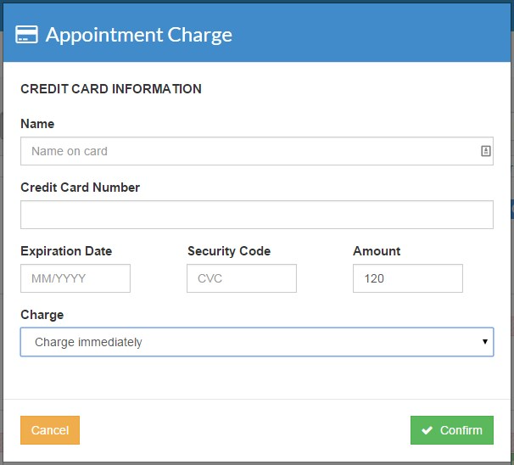Click the Amount field showing 120
This screenshot has height=465, width=514.
coord(407,278)
